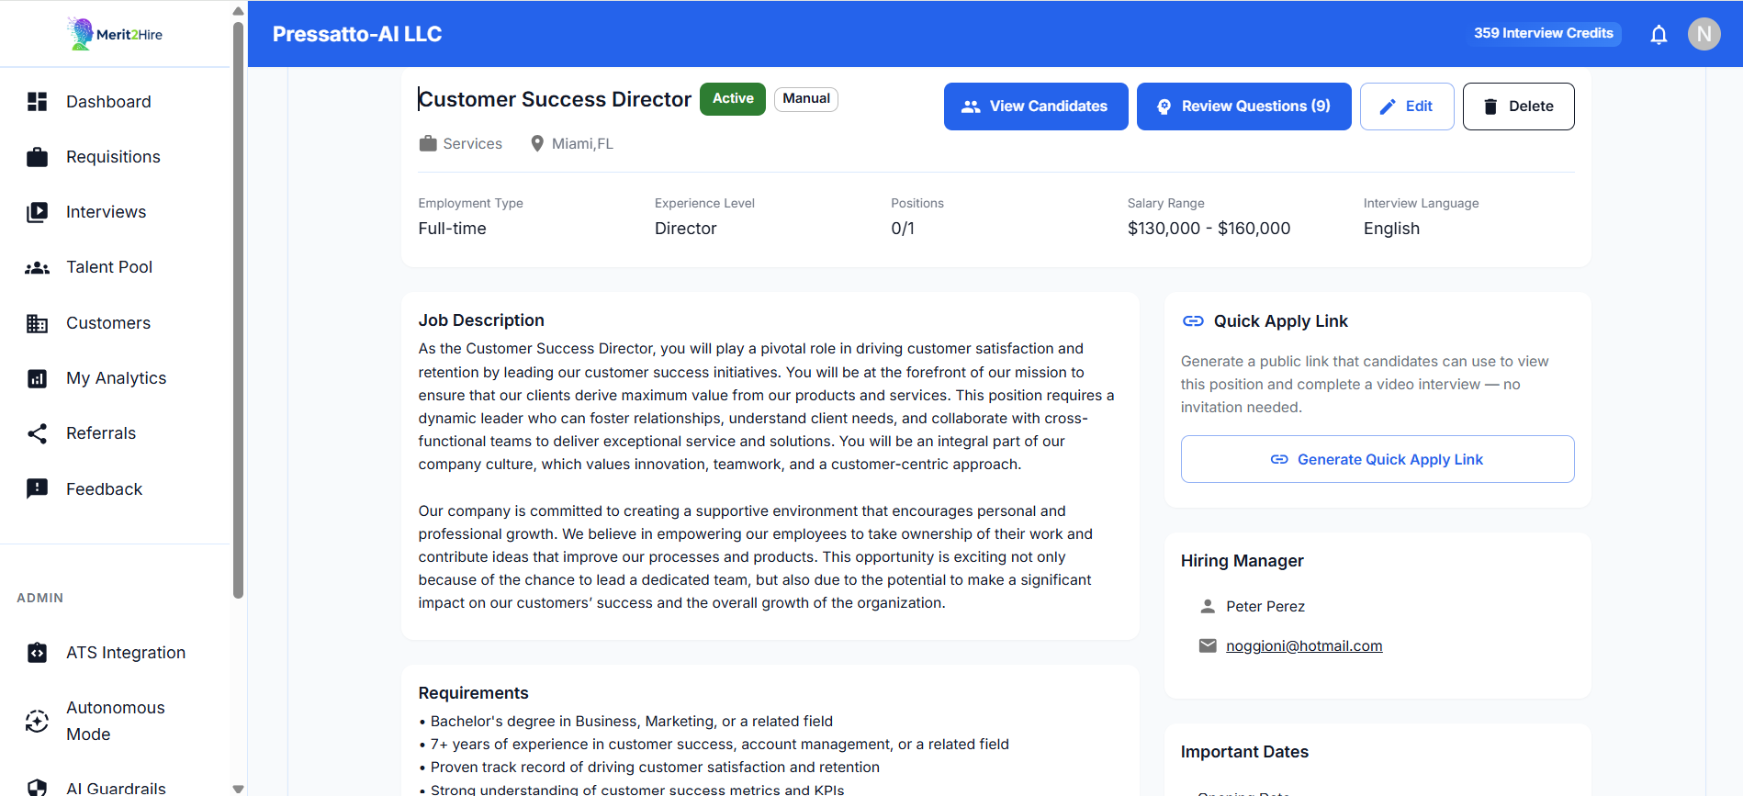Click the Requisitions briefcase icon
Image resolution: width=1743 pixels, height=796 pixels.
[37, 157]
